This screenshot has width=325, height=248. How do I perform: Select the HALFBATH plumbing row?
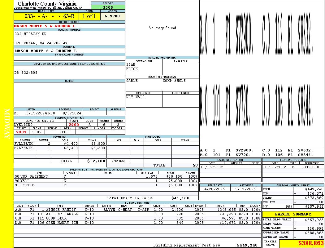tap(60, 148)
